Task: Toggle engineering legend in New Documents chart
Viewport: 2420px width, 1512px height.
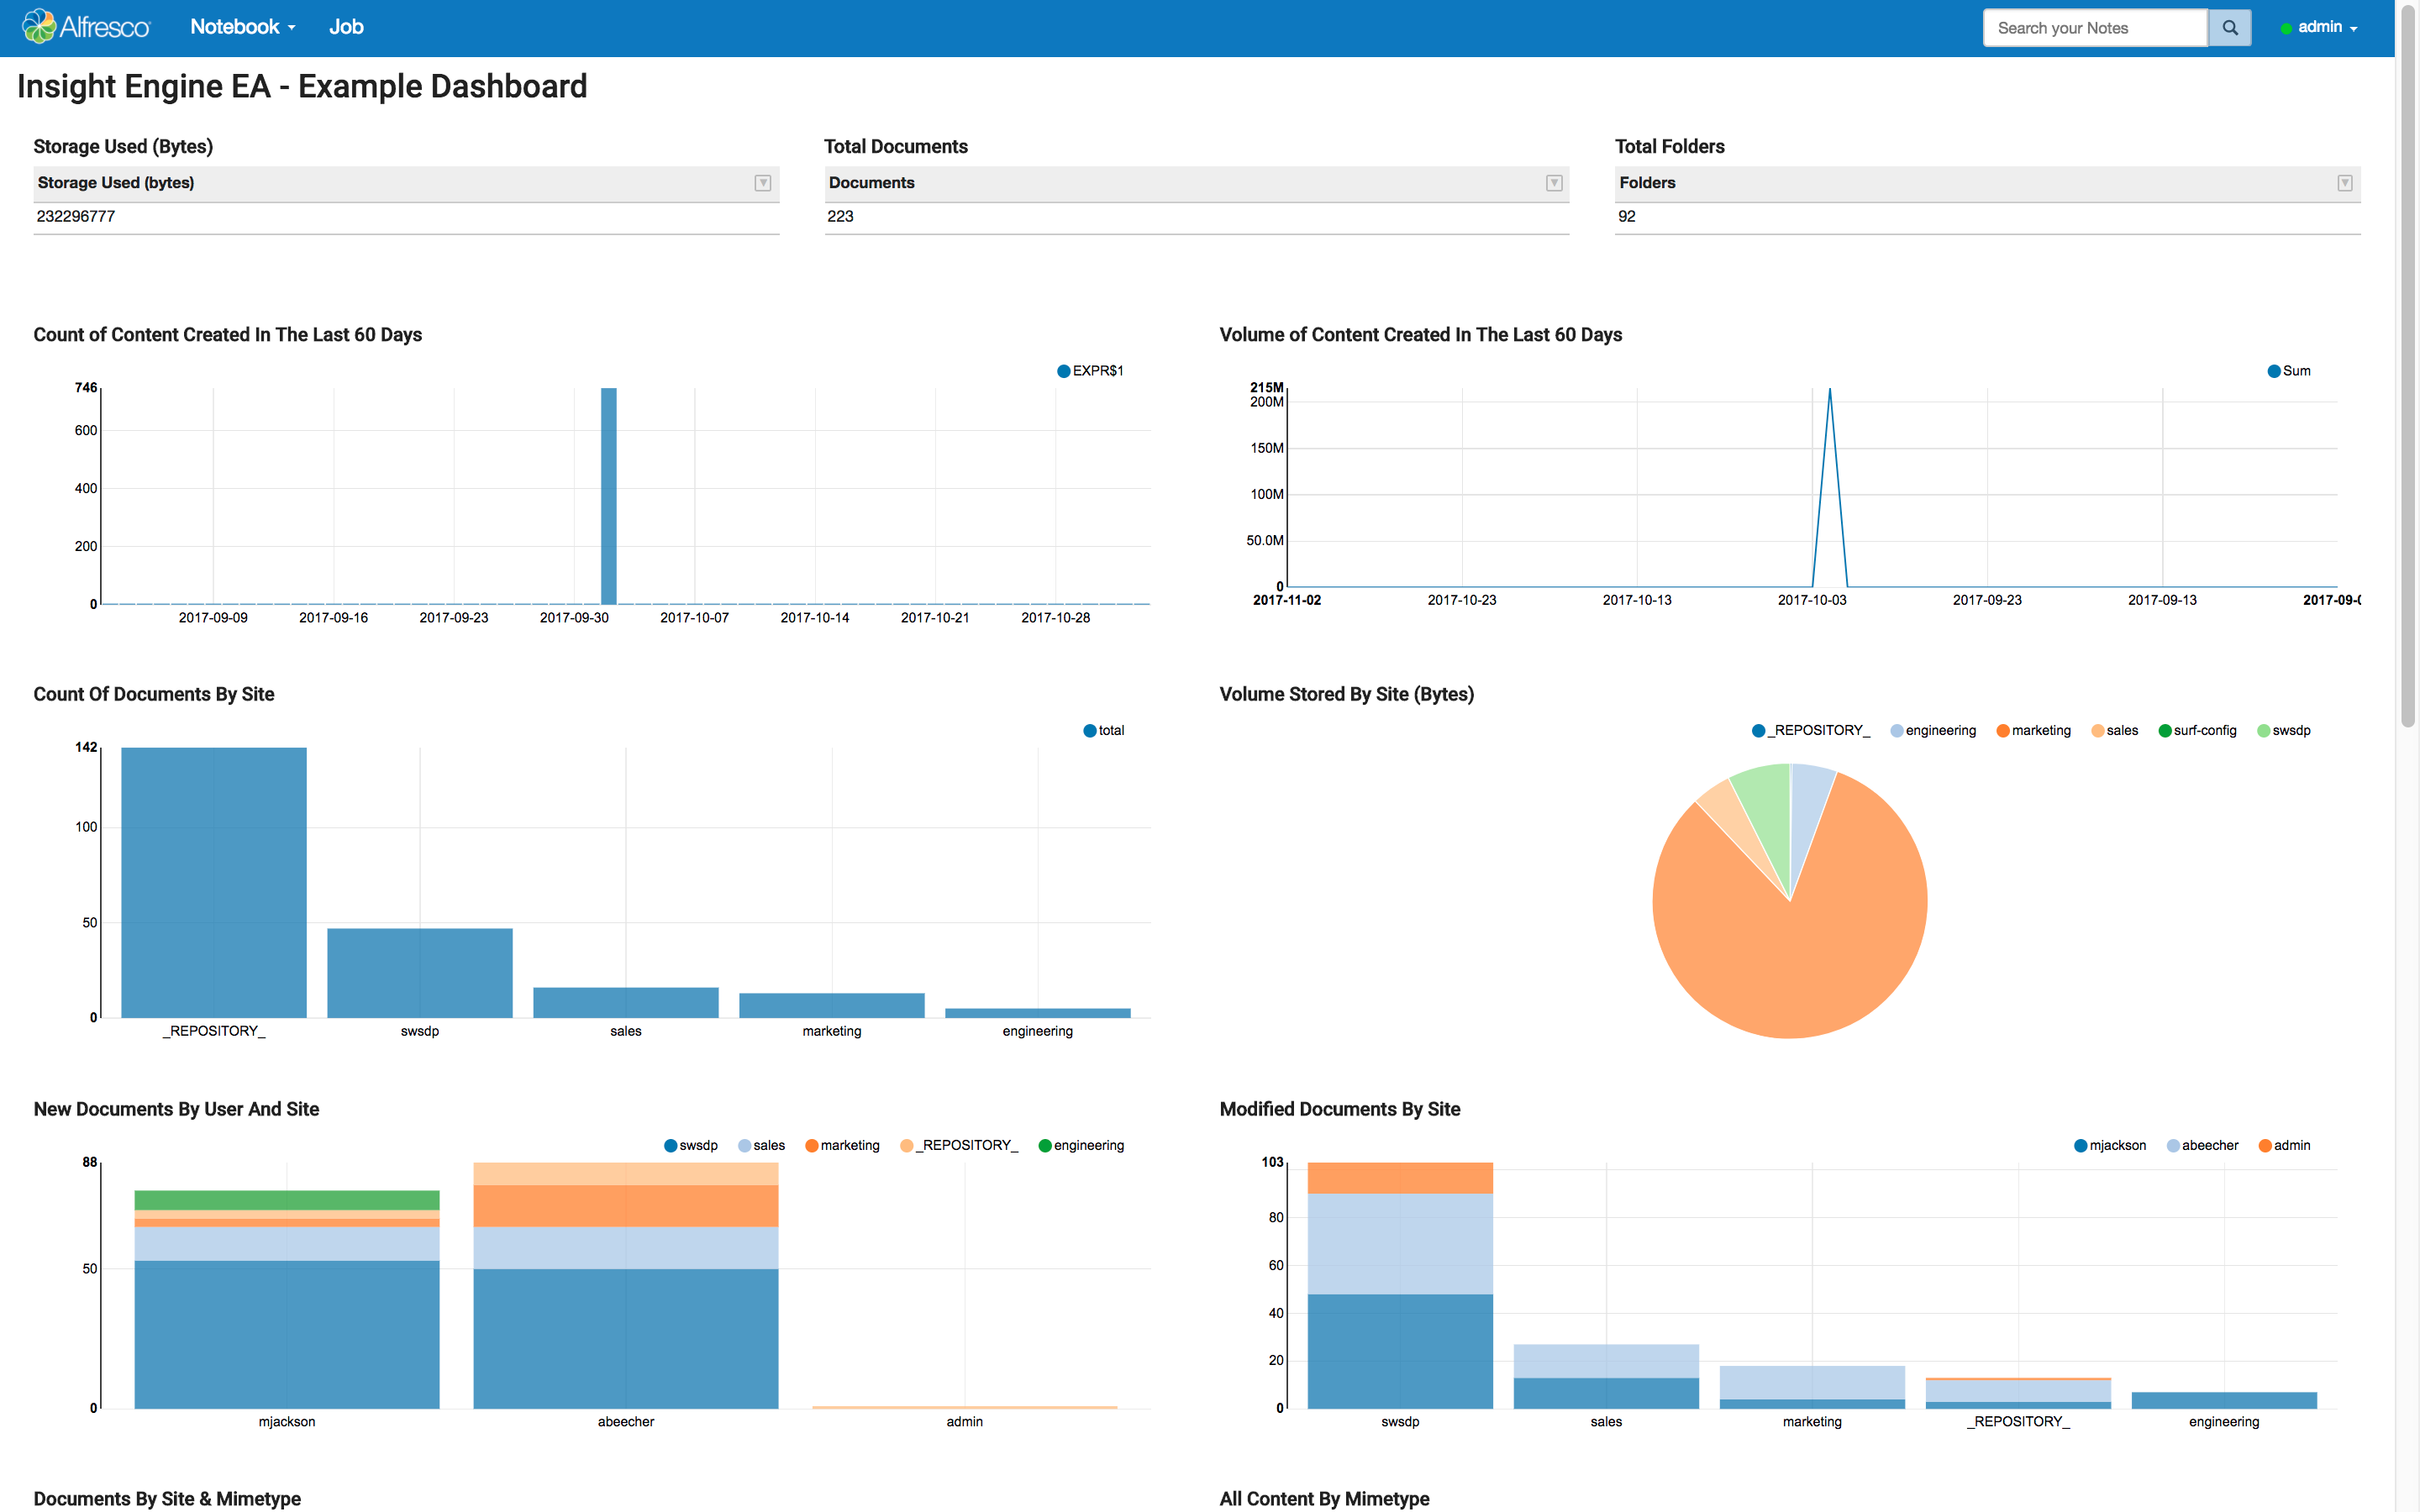Action: coord(1045,1146)
